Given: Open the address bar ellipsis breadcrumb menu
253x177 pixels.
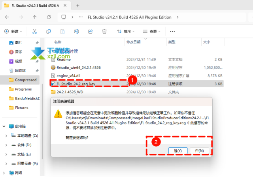Looking at the screenshot, I should (81, 17).
